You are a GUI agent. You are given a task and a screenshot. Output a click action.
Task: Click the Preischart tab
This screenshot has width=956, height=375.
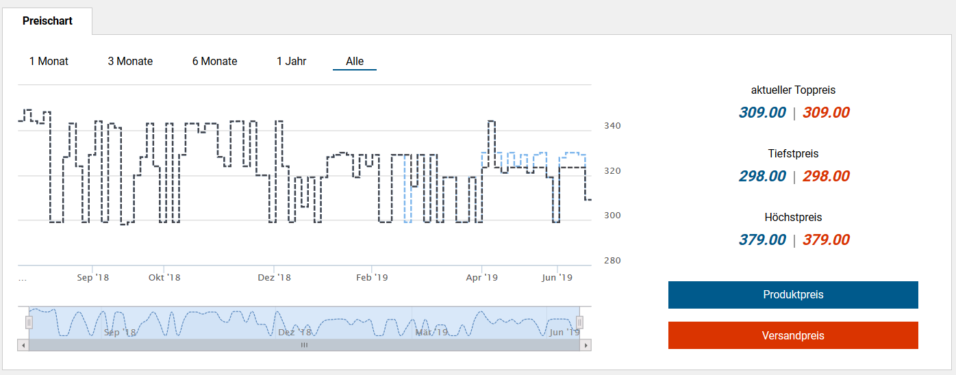(47, 21)
